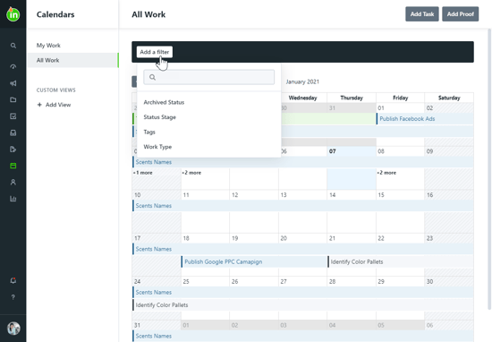Open the inMotion logo home icon
492x342 pixels.
tap(13, 14)
